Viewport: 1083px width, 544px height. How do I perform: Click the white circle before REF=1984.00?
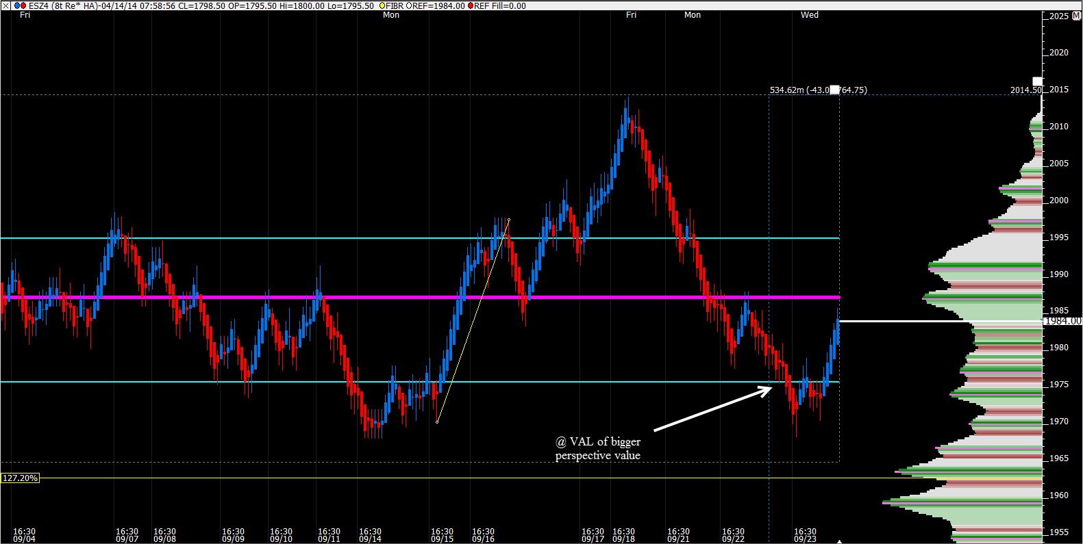(x=409, y=5)
